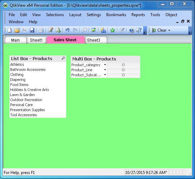Click the indicator circle for Product_category
195x179 pixels.
[123, 65]
